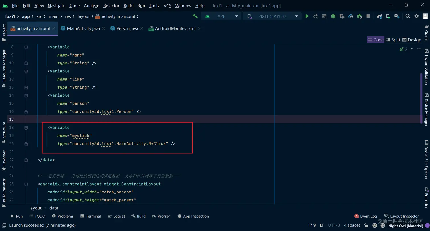The height and width of the screenshot is (231, 430).
Task: Click the tool windows toggle in status bar corner
Action: (x=4, y=225)
